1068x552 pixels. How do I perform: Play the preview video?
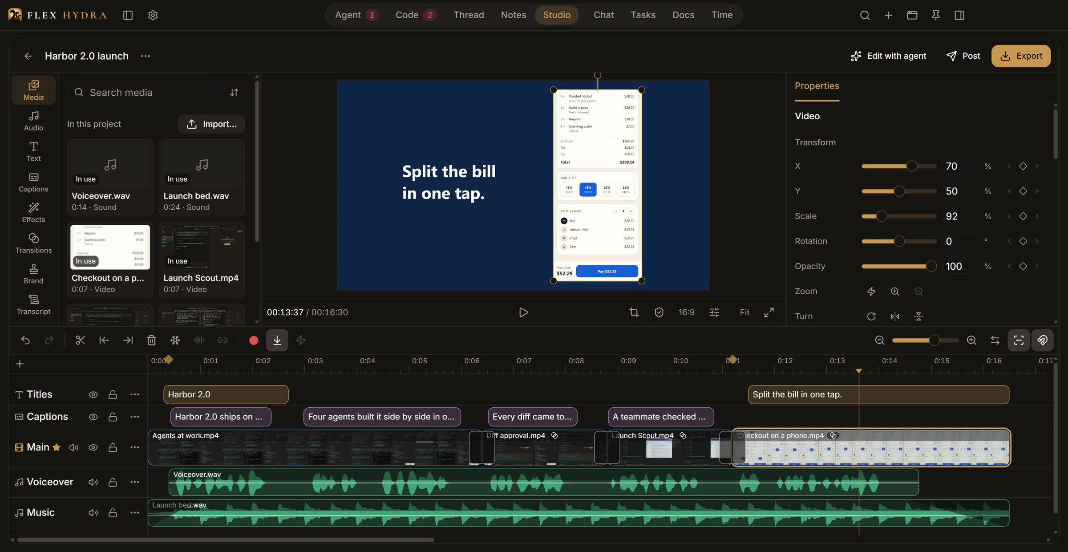pyautogui.click(x=523, y=313)
